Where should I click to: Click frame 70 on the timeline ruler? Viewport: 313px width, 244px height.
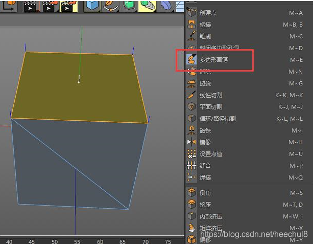146,241
